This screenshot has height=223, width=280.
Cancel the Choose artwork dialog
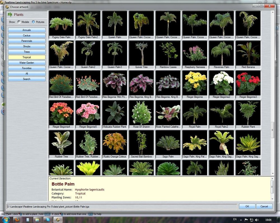264,207
